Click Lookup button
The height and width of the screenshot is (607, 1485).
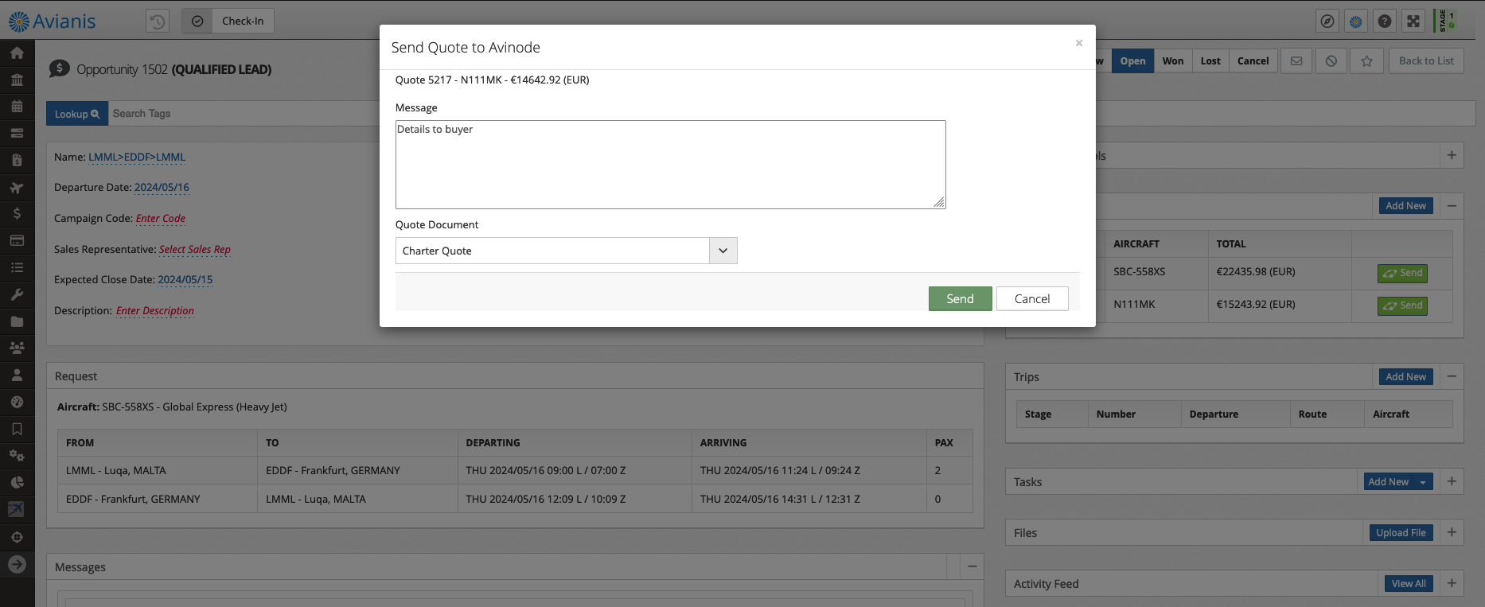(76, 114)
